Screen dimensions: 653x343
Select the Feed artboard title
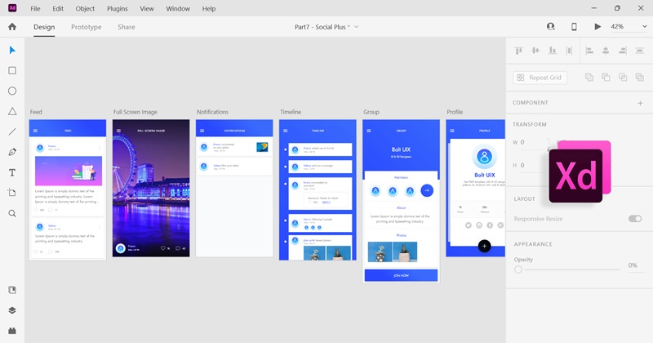(x=36, y=112)
